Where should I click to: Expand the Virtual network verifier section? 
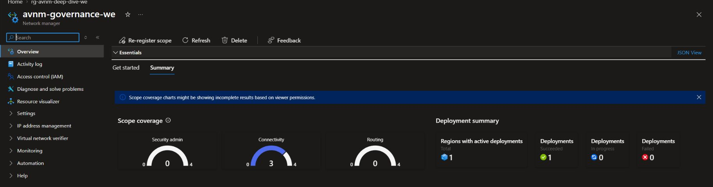pyautogui.click(x=11, y=138)
